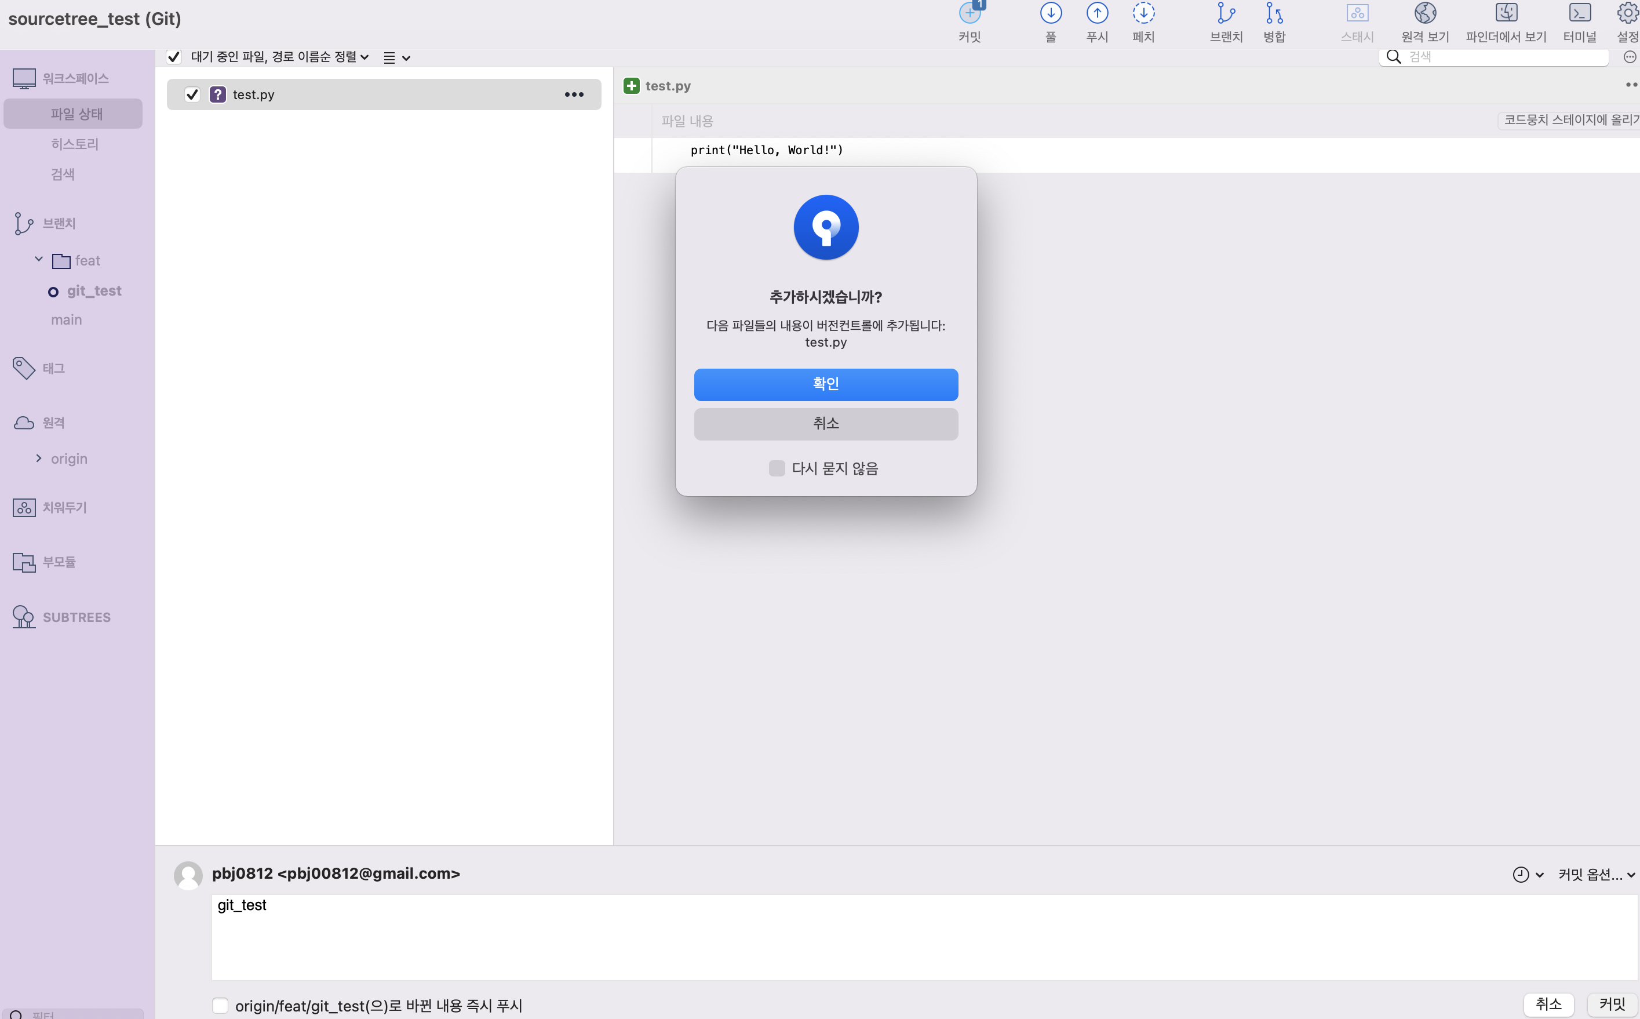
Task: Open the 커밋 옵션 dropdown
Action: pyautogui.click(x=1596, y=874)
